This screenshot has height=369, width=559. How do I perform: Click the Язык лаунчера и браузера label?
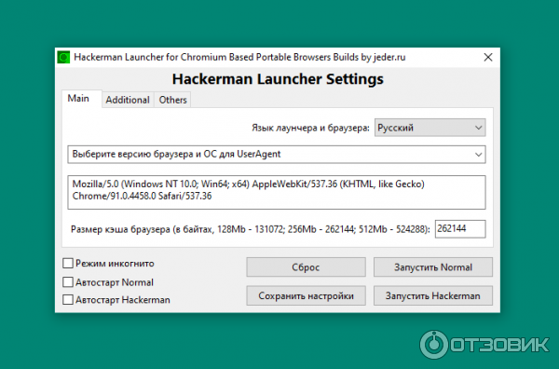(310, 128)
